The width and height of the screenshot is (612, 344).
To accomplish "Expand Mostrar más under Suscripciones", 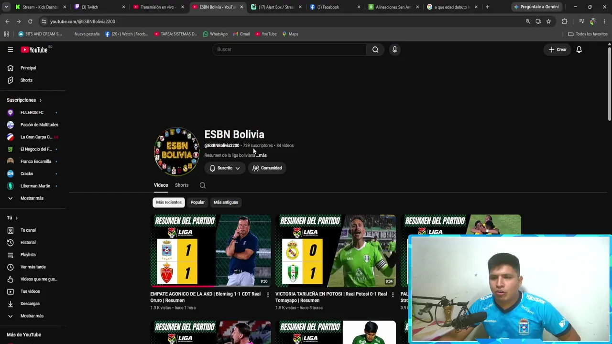I will 33,198.
